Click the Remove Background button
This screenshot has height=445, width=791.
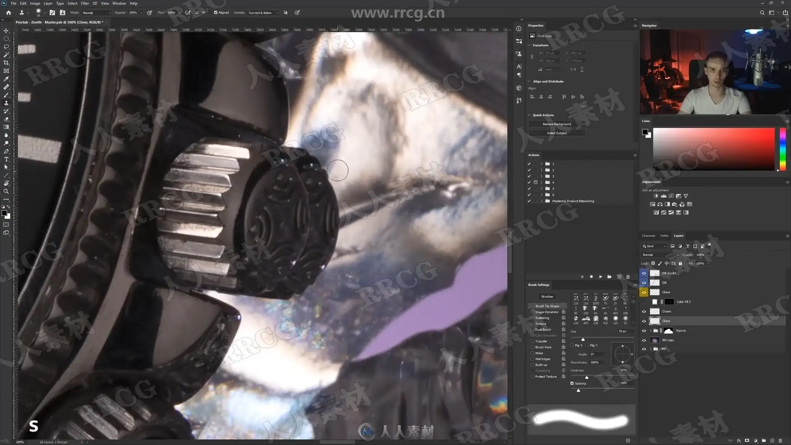tap(557, 124)
